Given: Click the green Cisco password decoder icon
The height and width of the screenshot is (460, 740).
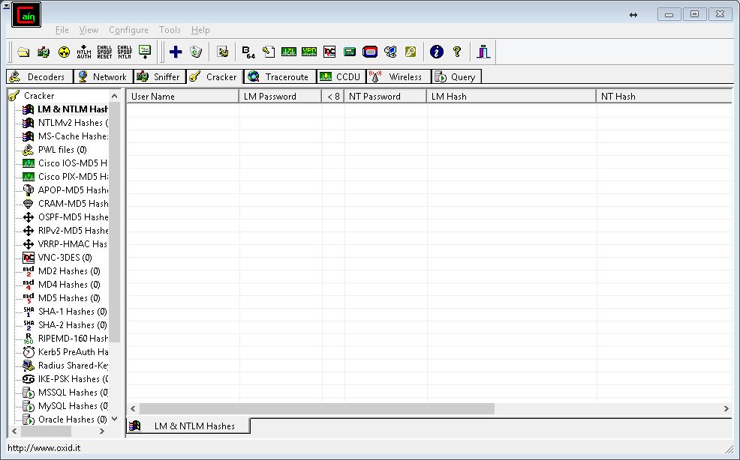Looking at the screenshot, I should 289,52.
